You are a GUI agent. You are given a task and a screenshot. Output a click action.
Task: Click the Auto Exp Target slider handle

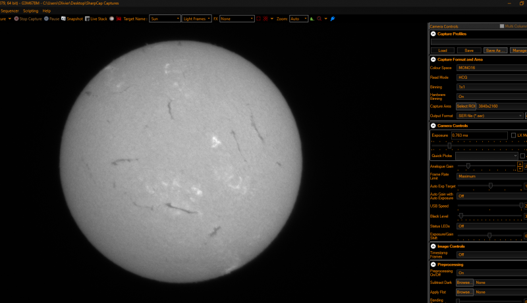[491, 186]
